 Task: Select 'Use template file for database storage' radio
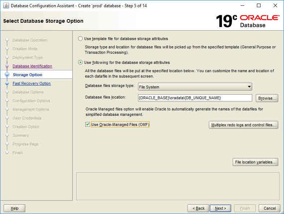coord(80,39)
